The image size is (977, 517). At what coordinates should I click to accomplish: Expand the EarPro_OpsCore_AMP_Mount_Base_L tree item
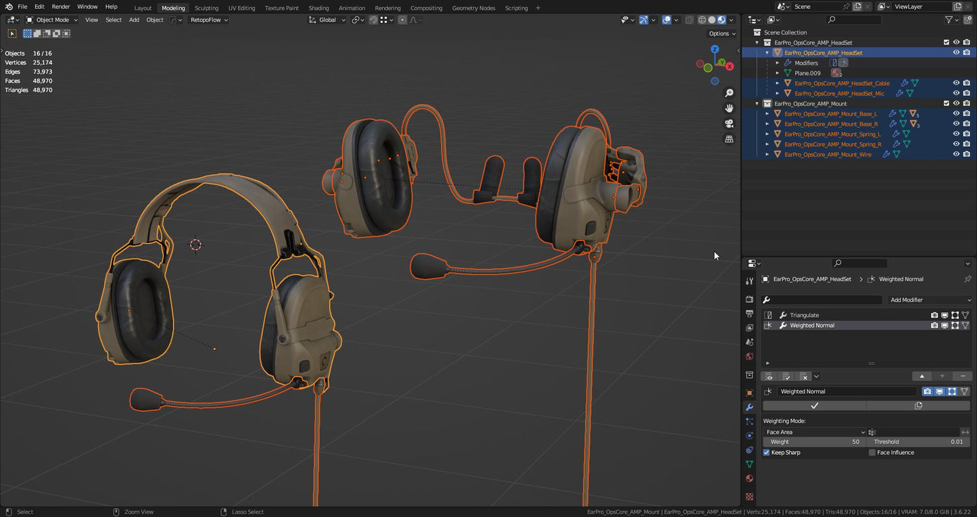(767, 114)
